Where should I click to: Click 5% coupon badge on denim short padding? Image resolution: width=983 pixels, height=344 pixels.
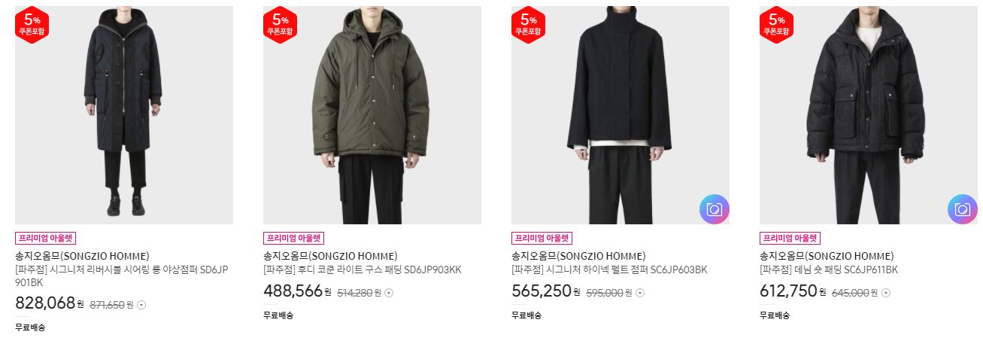pyautogui.click(x=776, y=25)
